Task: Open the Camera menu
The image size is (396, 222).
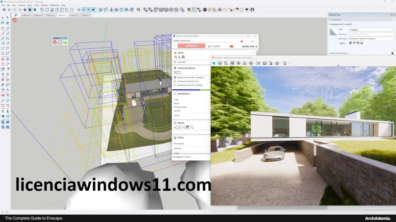Action: 22,5
